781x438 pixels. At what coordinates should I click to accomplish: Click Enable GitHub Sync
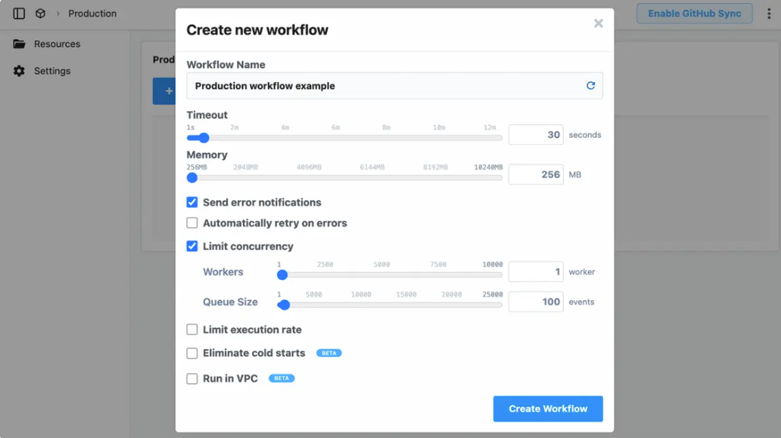coord(694,13)
